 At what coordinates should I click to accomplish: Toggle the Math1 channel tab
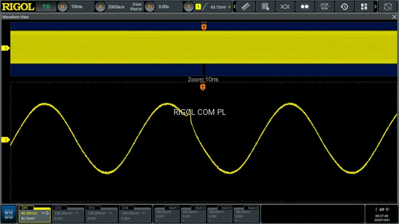(173, 208)
